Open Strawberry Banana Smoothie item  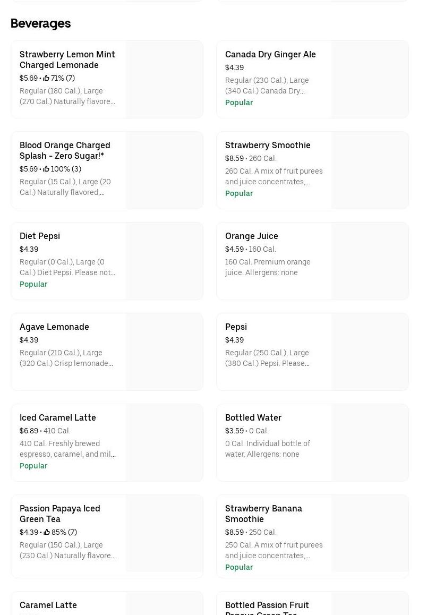[263, 514]
